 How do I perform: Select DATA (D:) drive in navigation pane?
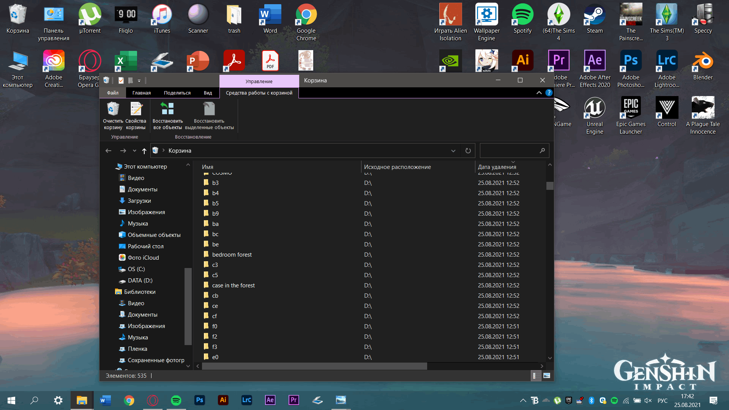(x=140, y=281)
